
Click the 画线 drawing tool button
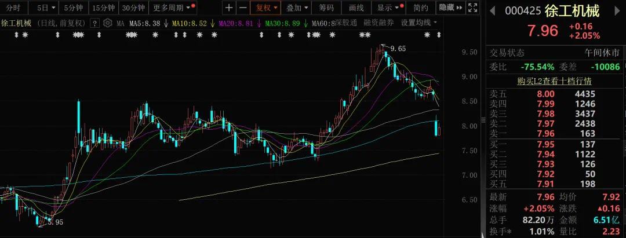(x=356, y=8)
